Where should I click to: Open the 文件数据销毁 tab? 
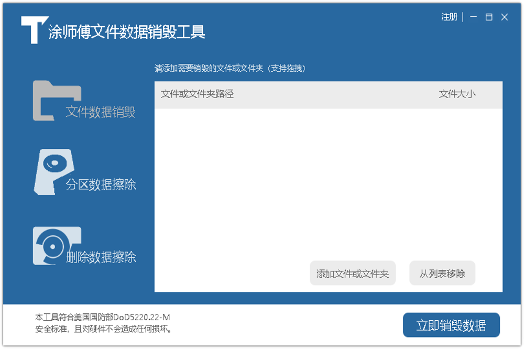(101, 112)
